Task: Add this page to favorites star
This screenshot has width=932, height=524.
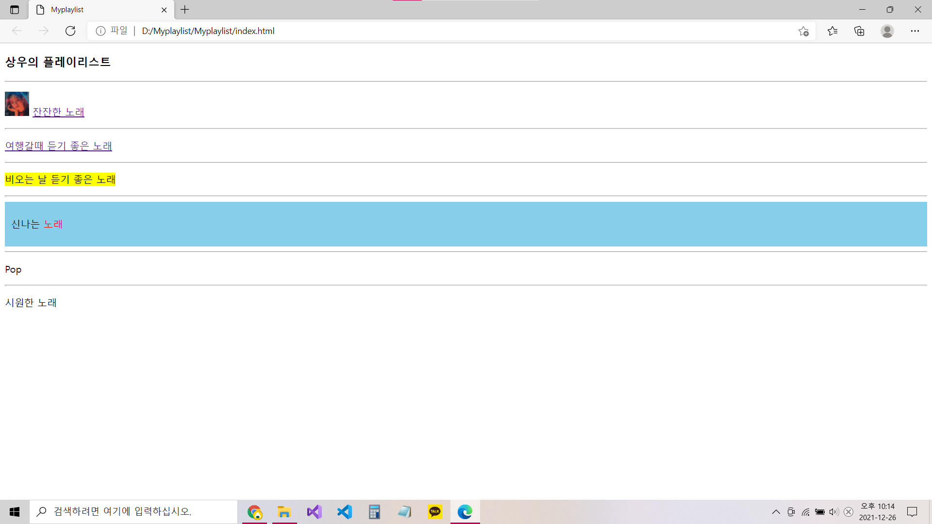Action: coord(803,31)
